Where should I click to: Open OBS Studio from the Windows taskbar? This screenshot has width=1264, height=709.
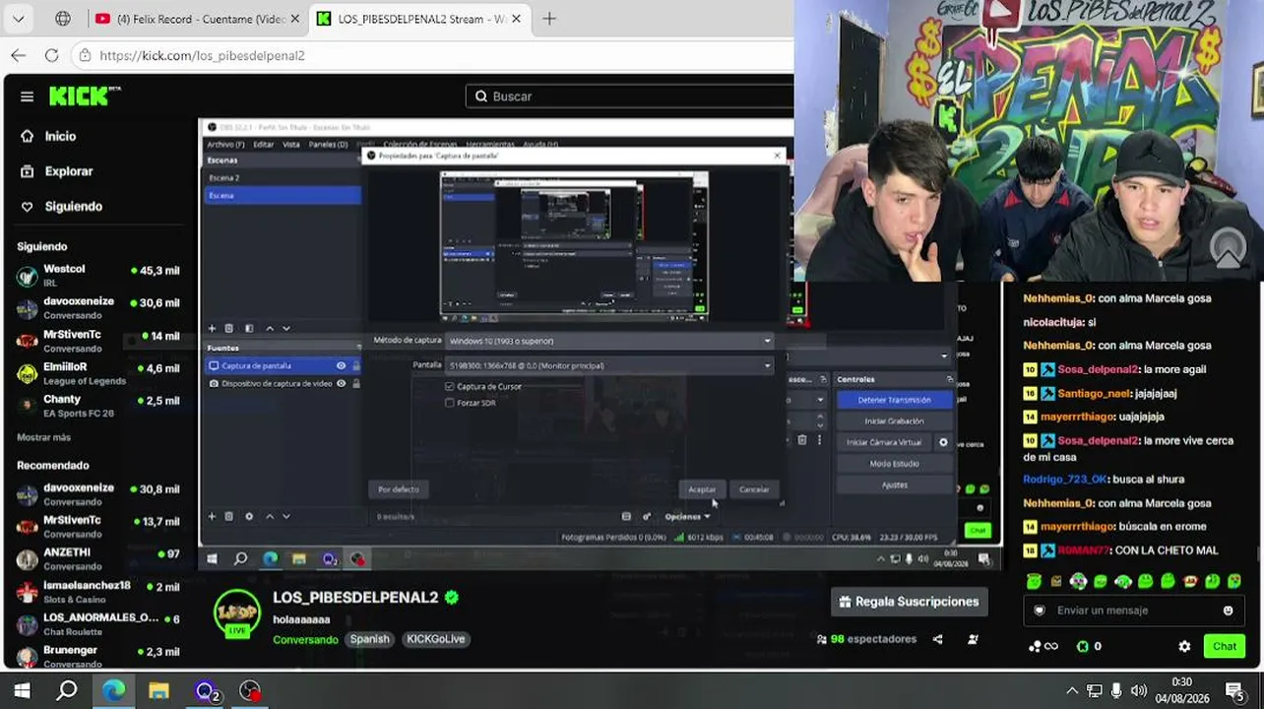click(250, 690)
